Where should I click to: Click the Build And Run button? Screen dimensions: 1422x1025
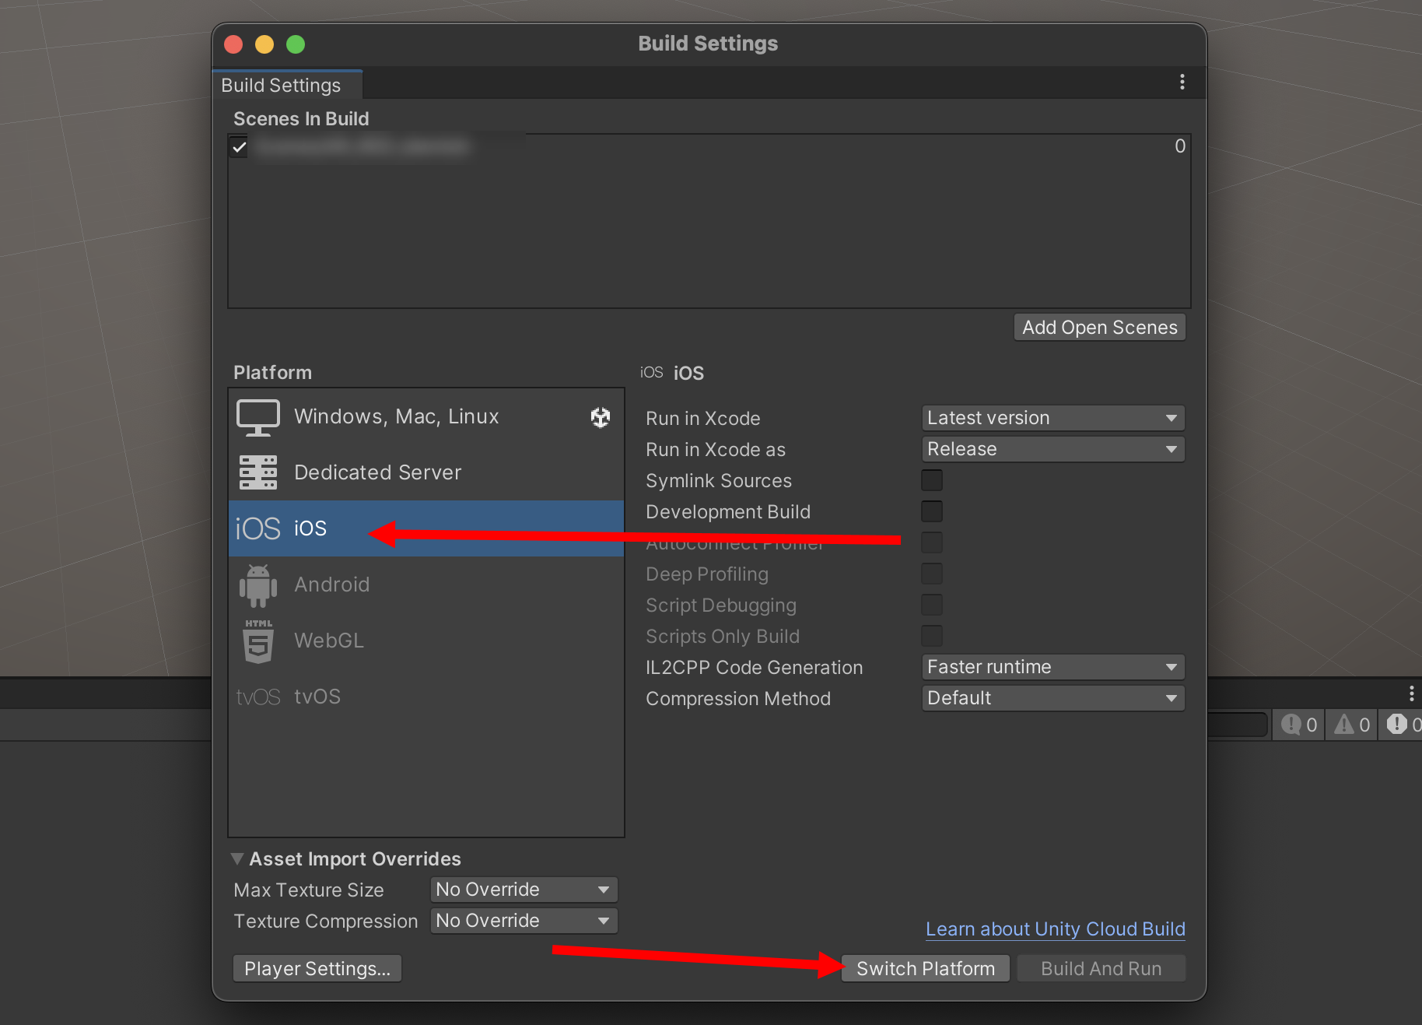[1102, 969]
